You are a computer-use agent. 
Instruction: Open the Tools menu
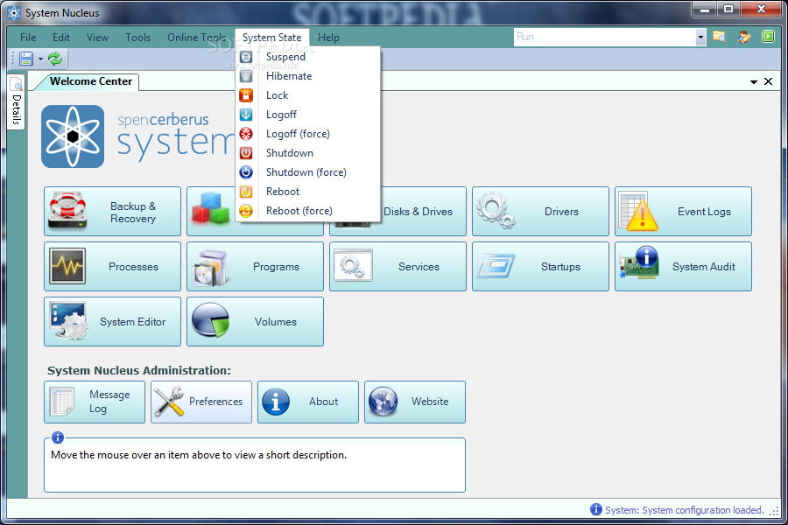[138, 38]
